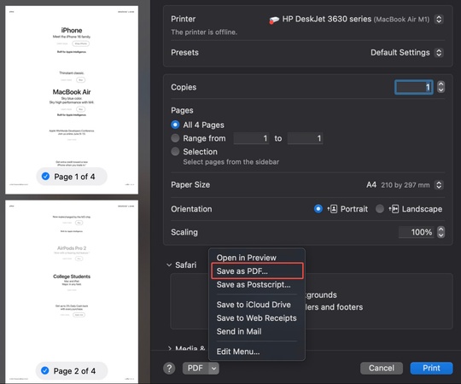461x384 pixels.
Task: Collapse the Safari section chevron
Action: point(169,265)
